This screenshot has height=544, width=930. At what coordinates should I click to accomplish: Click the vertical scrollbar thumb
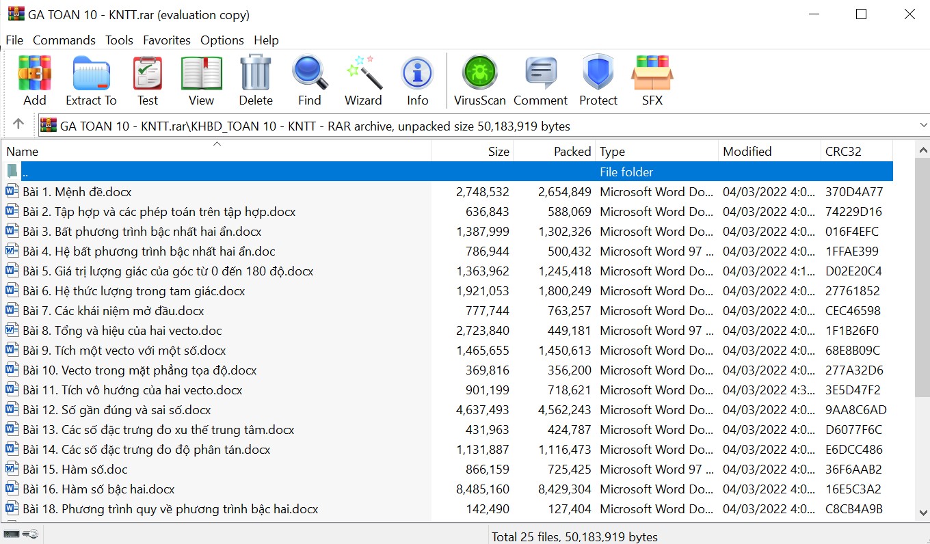coord(922,277)
